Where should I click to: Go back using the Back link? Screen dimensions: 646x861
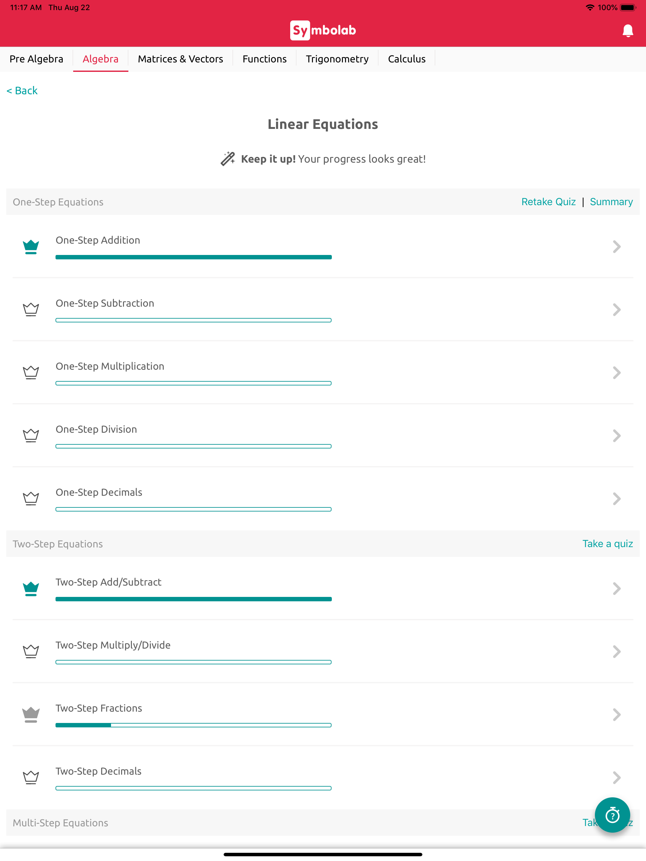(x=22, y=91)
